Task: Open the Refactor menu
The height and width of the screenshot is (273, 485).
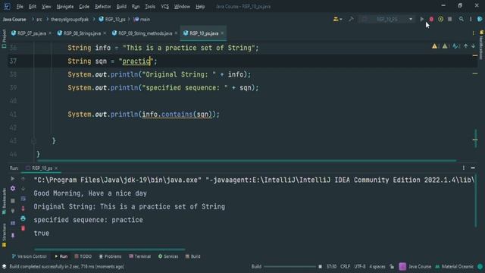Action: tap(103, 7)
